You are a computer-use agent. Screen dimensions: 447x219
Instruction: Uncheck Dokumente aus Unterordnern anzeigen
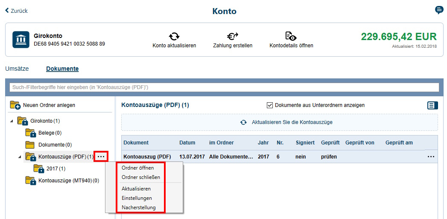tap(270, 105)
